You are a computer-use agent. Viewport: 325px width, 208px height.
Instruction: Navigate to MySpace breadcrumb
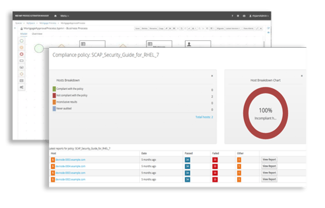[31, 23]
